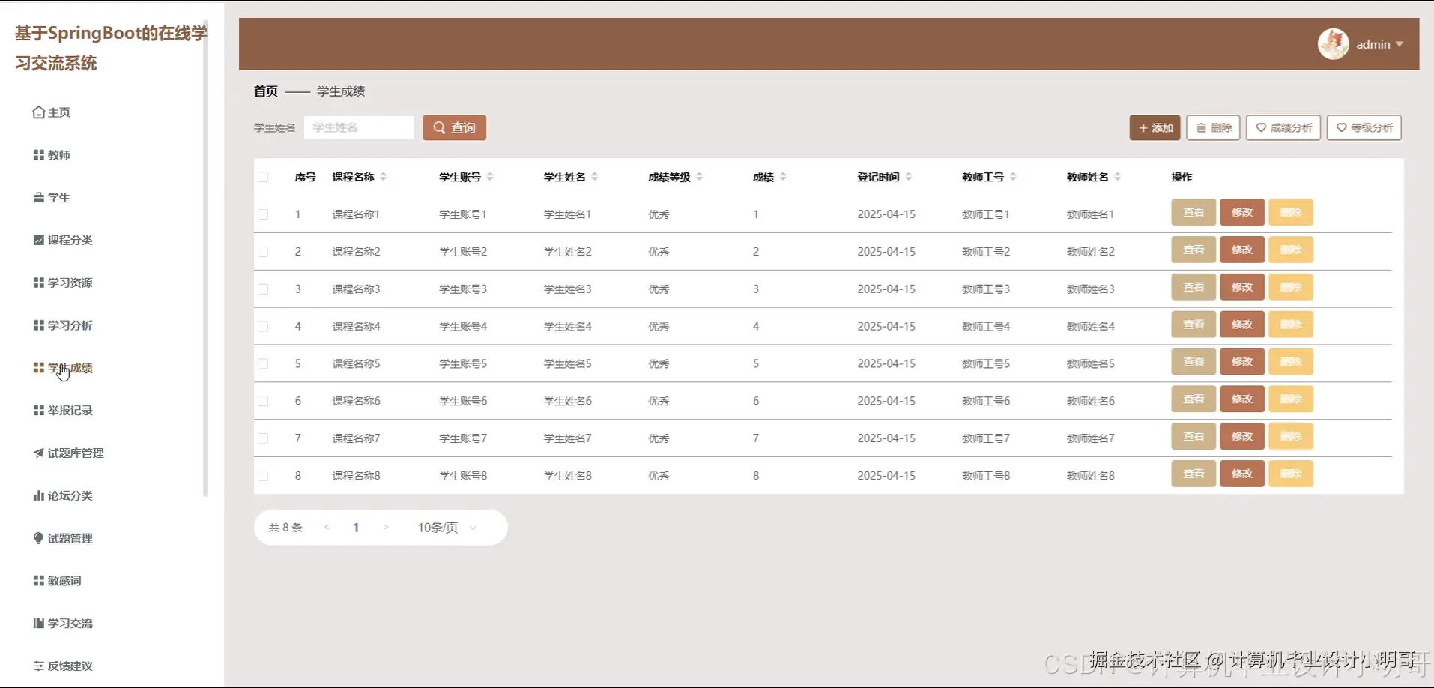
Task: Select the checkbox for row 课程名称6
Action: [x=263, y=401]
